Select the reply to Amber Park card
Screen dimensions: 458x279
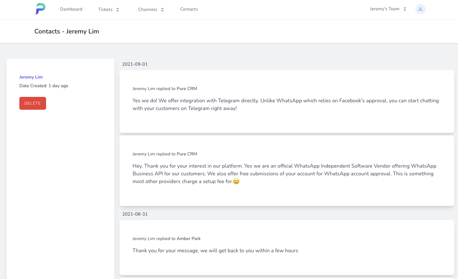(x=287, y=247)
